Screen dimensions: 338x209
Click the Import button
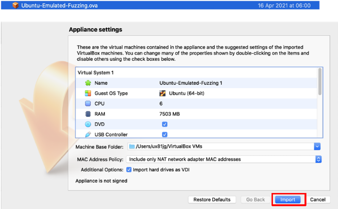click(x=288, y=200)
